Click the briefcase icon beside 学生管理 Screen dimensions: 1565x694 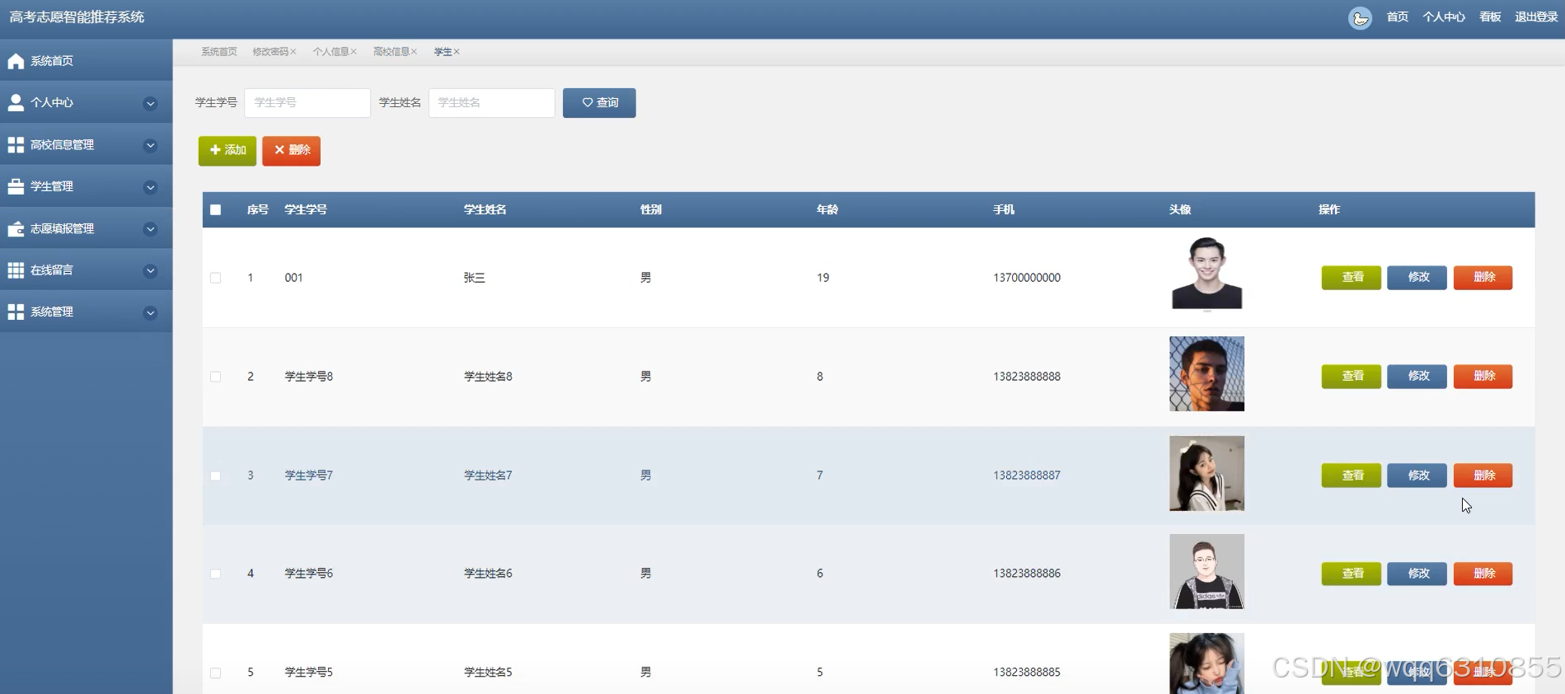16,186
